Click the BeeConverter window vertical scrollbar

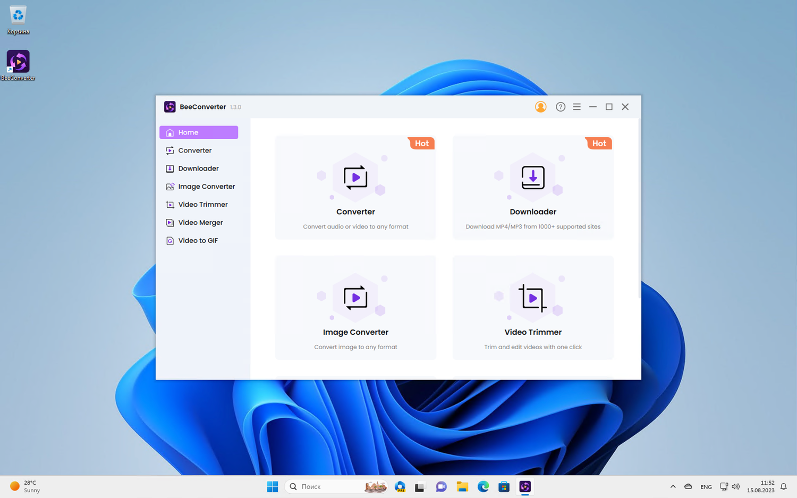click(639, 208)
